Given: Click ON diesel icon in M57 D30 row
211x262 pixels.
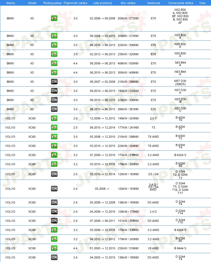Looking at the screenshot, I should pyautogui.click(x=54, y=82).
